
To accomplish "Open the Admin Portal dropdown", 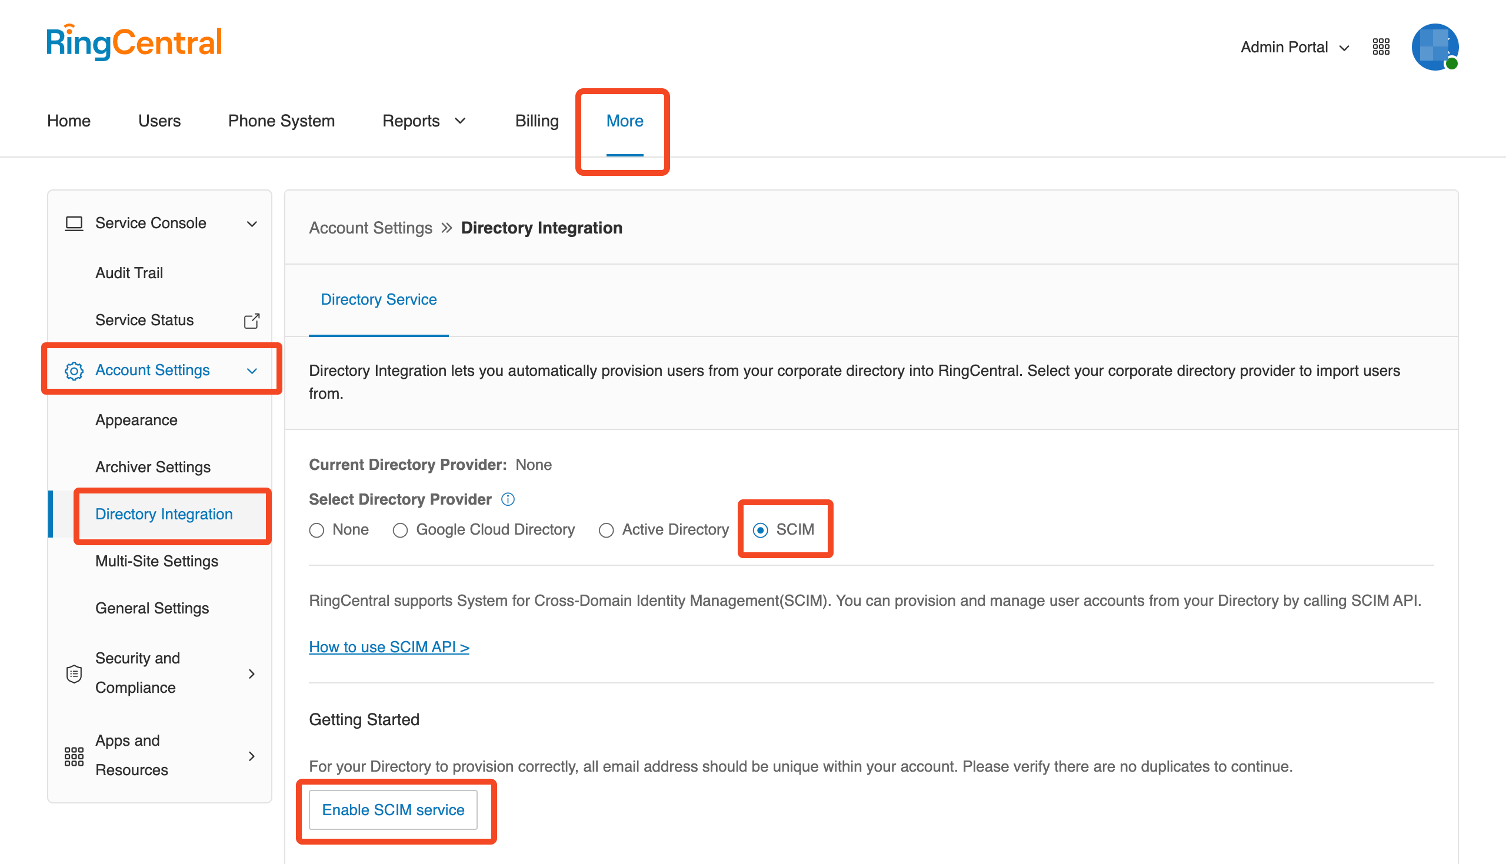I will coord(1294,48).
